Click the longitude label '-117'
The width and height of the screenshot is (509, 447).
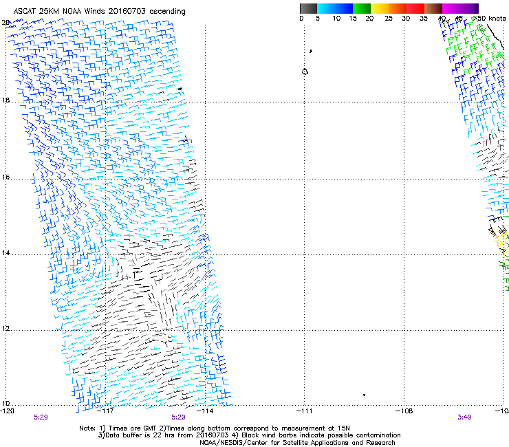click(106, 411)
